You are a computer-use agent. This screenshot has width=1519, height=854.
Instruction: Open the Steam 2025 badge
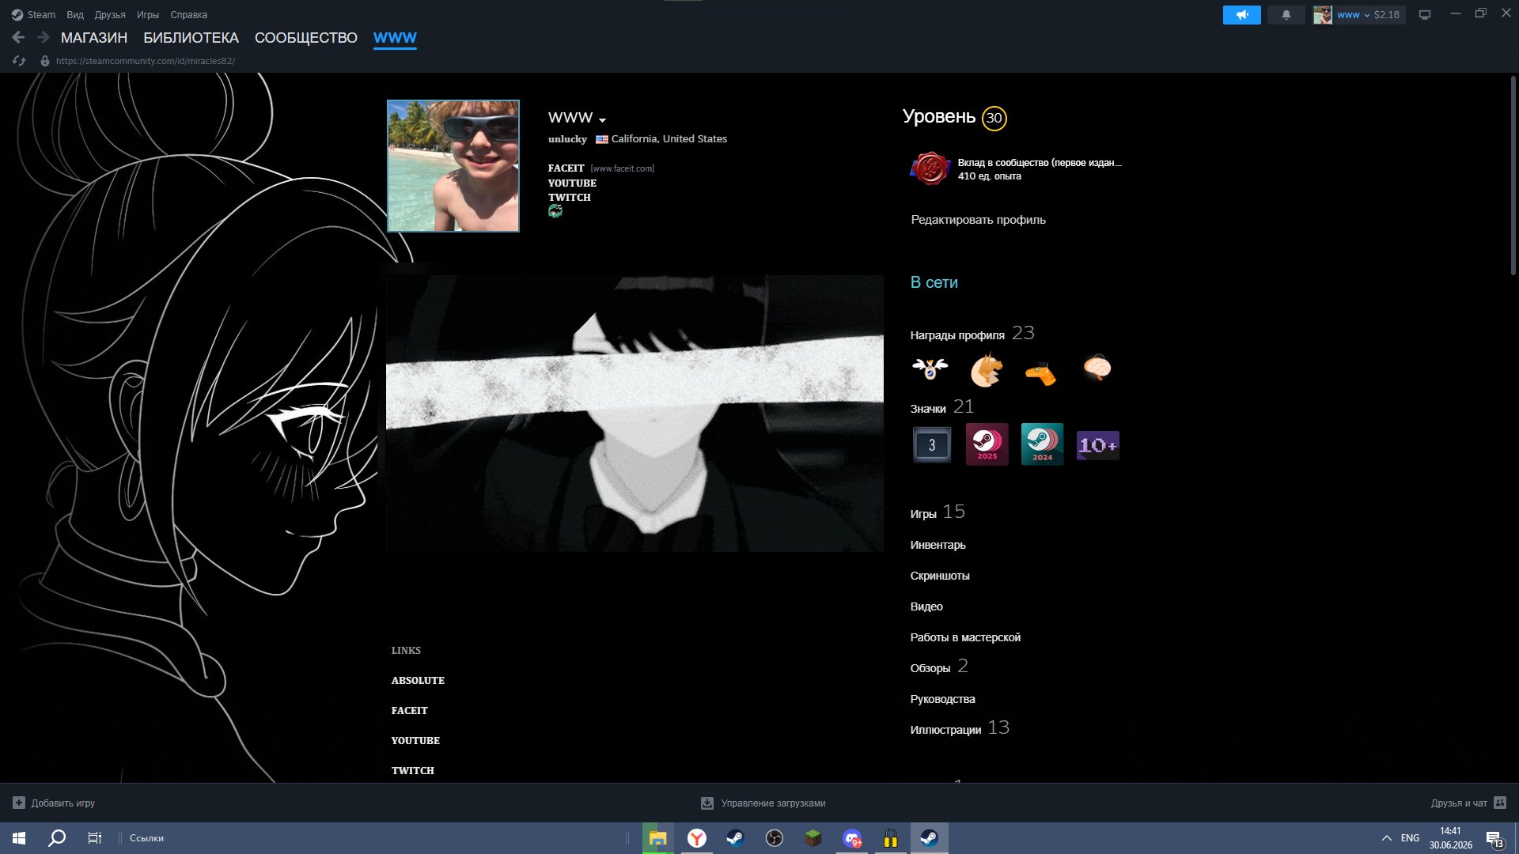(x=987, y=444)
